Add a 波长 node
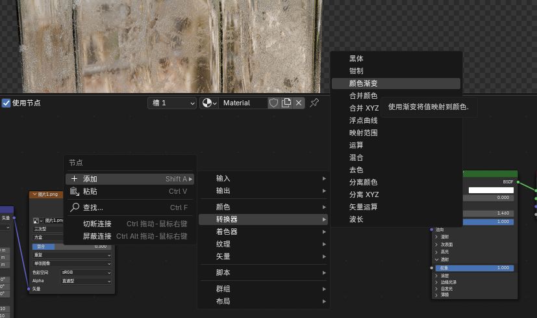Viewport: 537px width, 318px height. (x=396, y=219)
